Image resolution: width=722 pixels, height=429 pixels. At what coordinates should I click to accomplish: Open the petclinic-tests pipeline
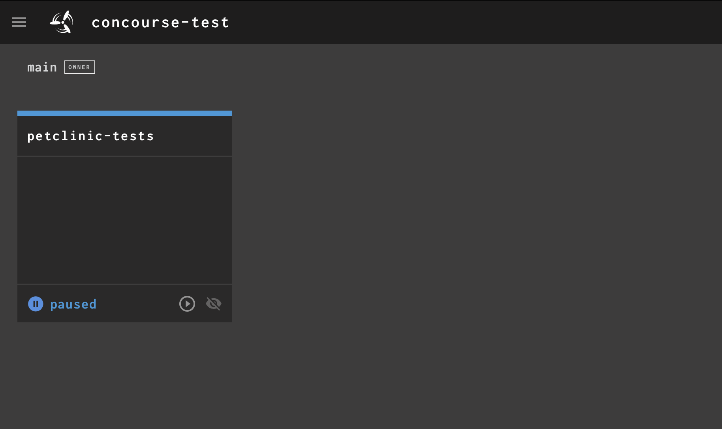point(90,136)
